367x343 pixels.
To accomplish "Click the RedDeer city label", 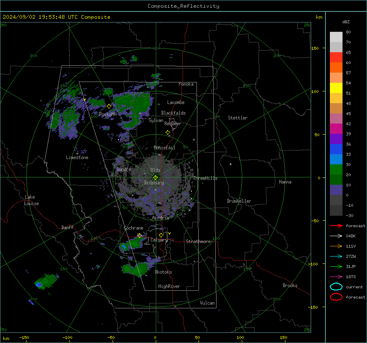I will coord(173,124).
